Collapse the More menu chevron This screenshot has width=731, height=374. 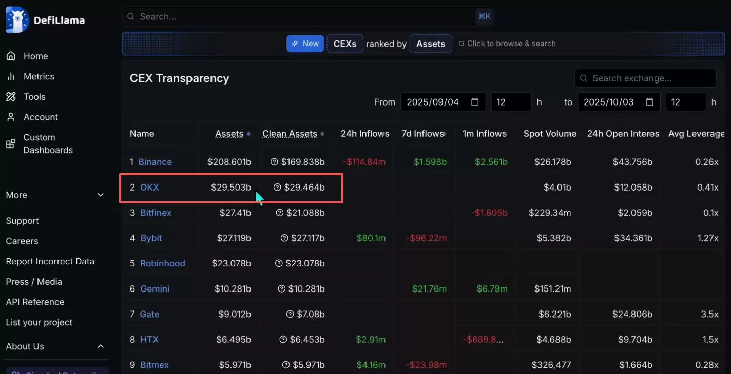pos(101,195)
